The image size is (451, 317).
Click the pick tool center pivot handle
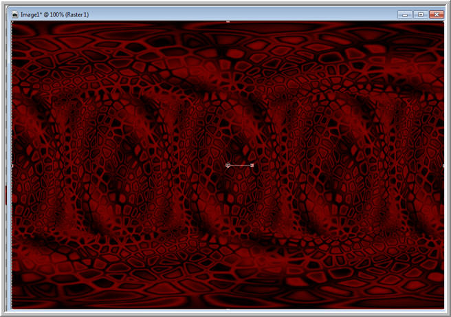pyautogui.click(x=228, y=165)
